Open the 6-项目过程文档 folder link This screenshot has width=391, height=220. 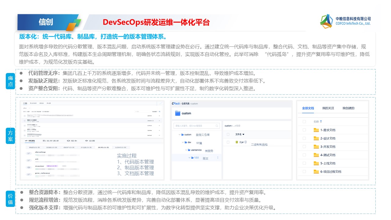(331, 172)
